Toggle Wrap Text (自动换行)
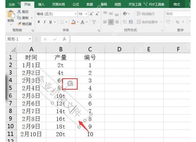Screen dimensions: 196x142 (146, 14)
